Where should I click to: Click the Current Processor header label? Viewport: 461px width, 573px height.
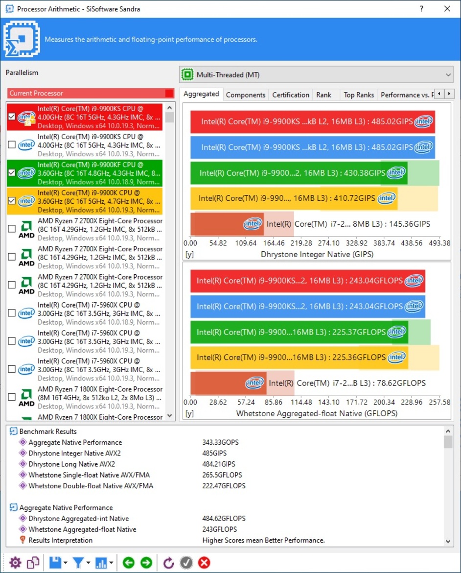[36, 93]
